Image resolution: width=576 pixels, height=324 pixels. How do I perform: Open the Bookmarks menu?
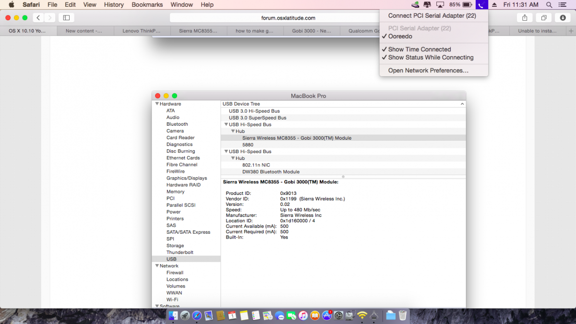147,5
